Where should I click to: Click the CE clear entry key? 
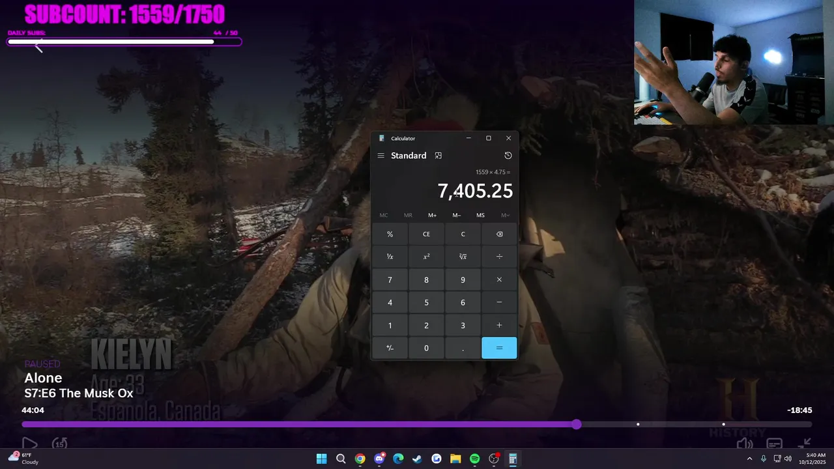click(426, 234)
